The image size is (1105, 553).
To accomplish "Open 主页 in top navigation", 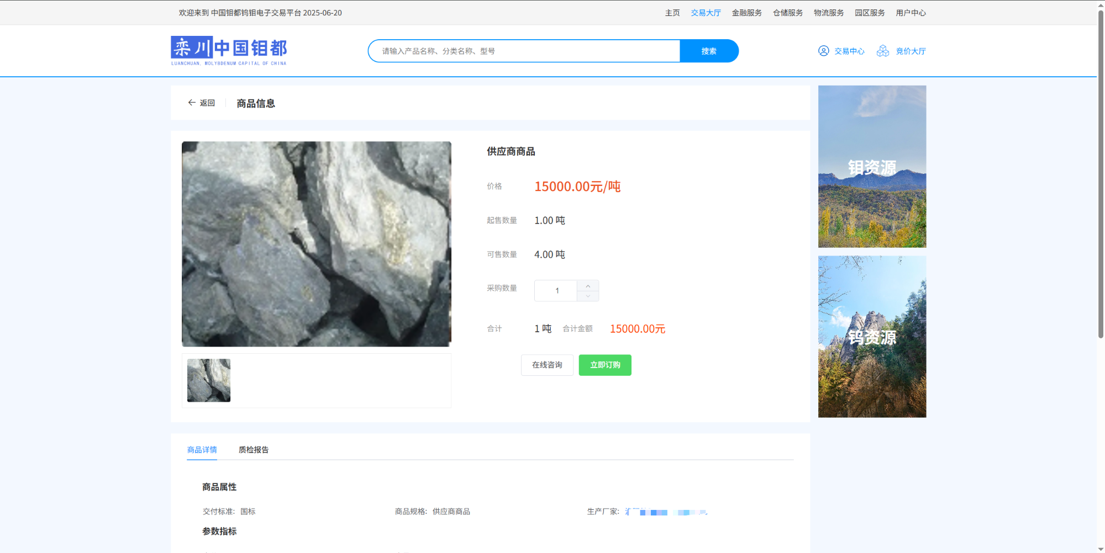I will coord(672,13).
